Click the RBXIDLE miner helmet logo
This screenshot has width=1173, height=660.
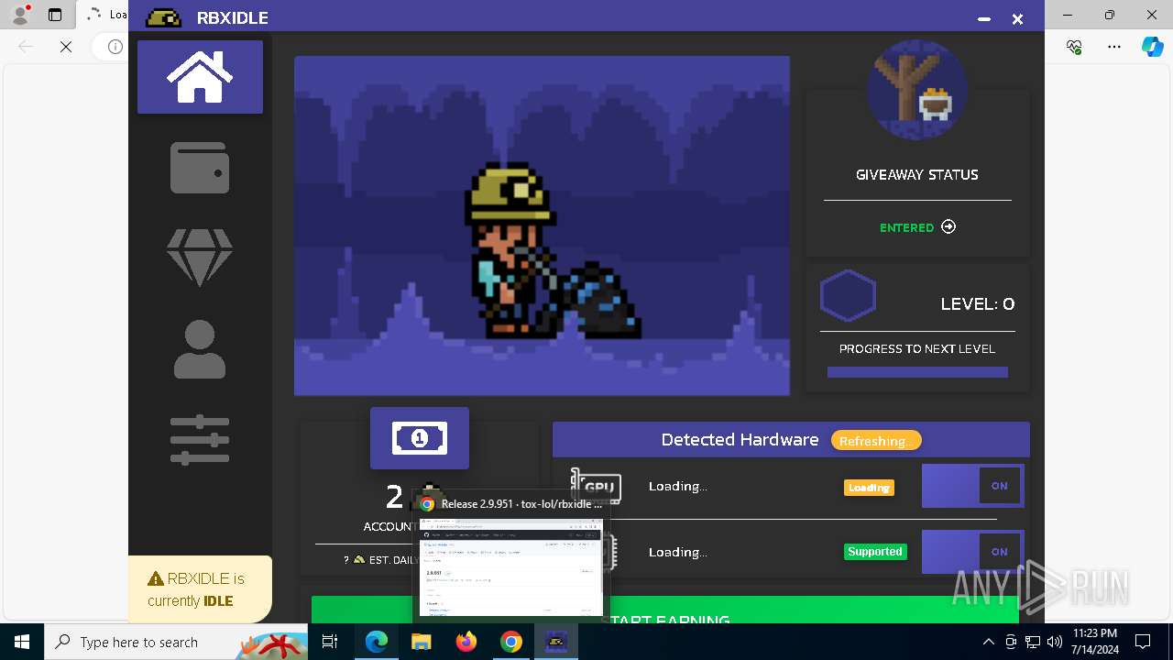point(164,17)
